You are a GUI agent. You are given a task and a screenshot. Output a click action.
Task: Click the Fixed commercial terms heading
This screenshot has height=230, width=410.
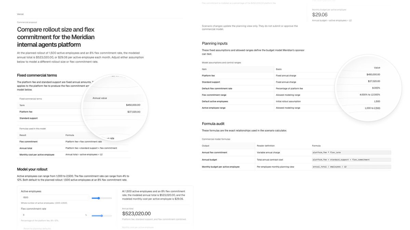click(x=37, y=75)
